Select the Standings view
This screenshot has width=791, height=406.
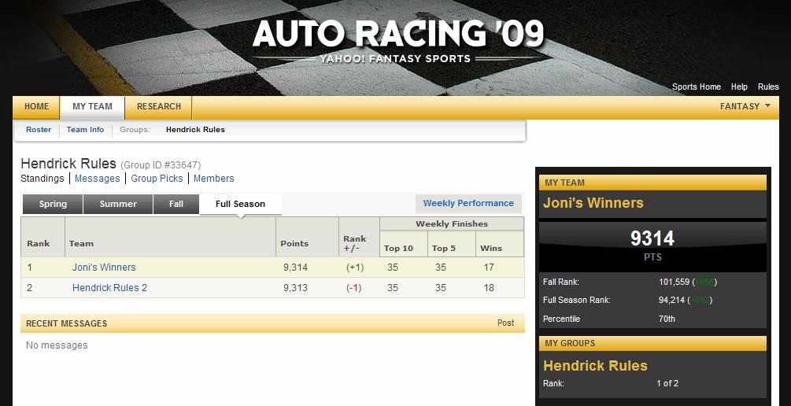[43, 179]
